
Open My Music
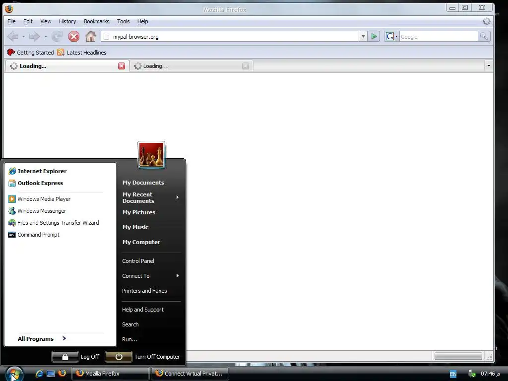tap(135, 227)
